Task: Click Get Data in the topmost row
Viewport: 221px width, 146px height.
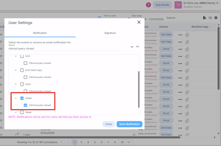Action: pyautogui.click(x=166, y=35)
